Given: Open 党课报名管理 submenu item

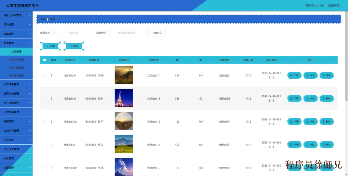Looking at the screenshot, I should (16, 76).
